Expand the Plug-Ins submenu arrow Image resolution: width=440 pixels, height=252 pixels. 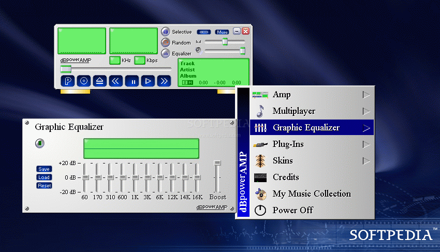point(366,144)
